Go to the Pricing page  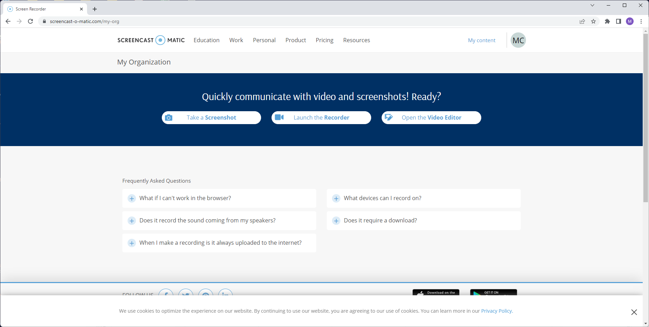pos(325,40)
